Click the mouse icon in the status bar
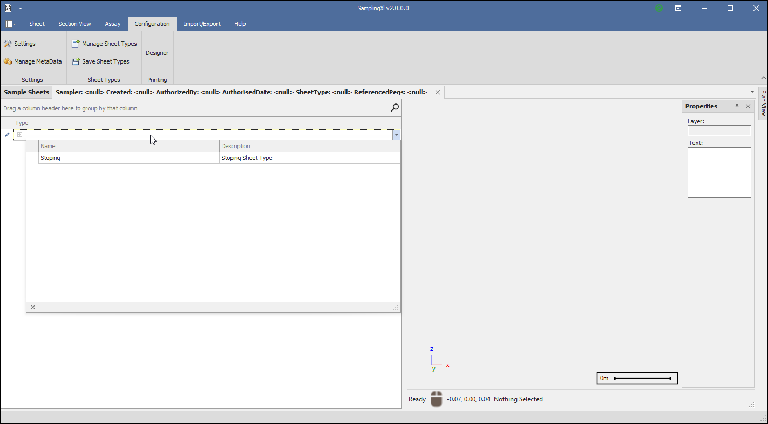 click(x=436, y=399)
